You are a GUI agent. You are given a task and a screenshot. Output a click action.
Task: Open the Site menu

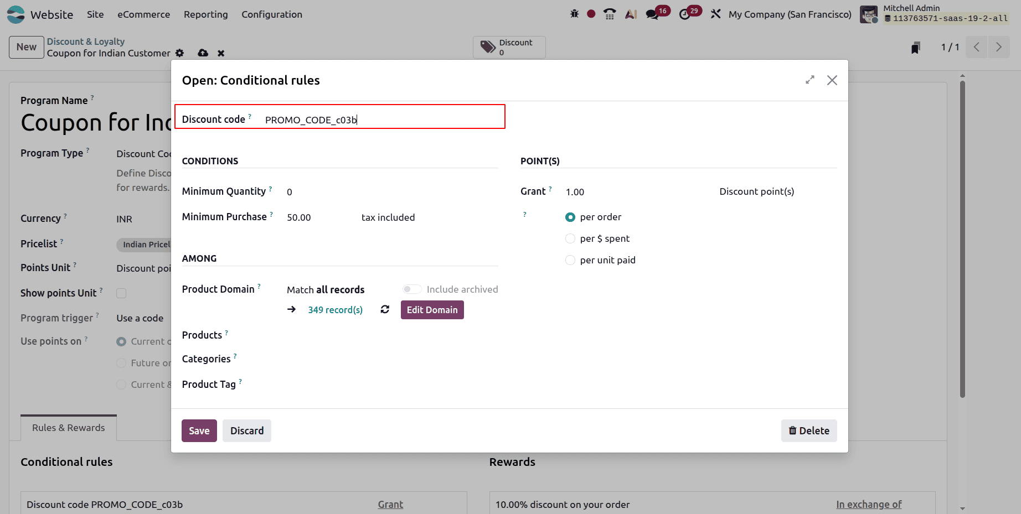pyautogui.click(x=95, y=14)
